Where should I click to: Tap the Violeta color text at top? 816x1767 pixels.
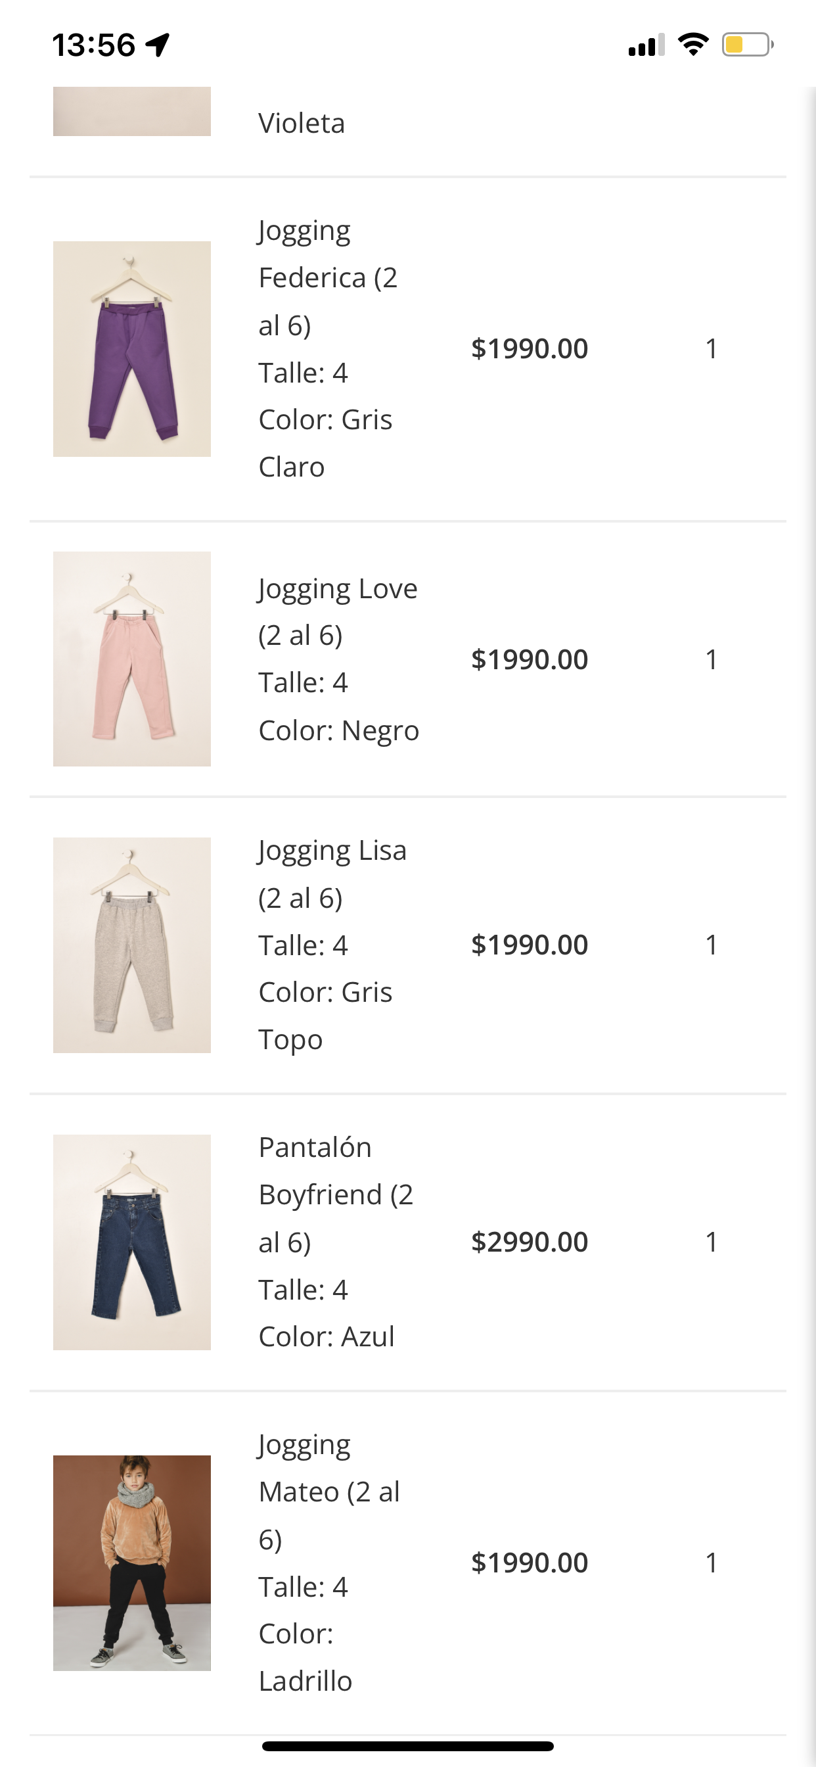click(302, 124)
